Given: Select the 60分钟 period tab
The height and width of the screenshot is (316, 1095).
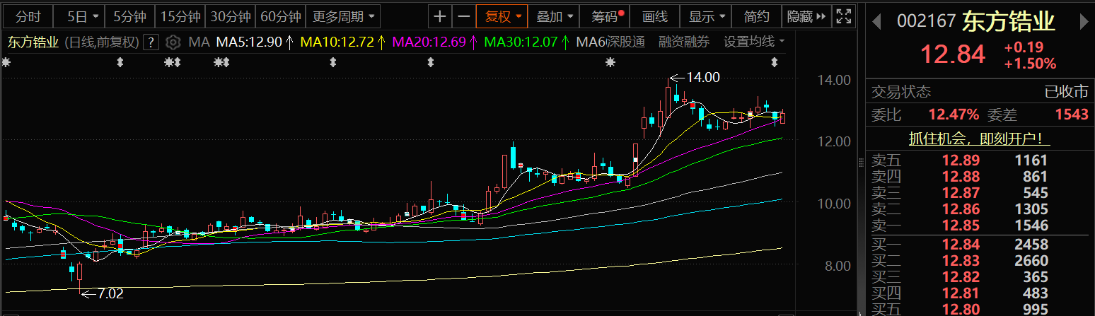Looking at the screenshot, I should 280,16.
